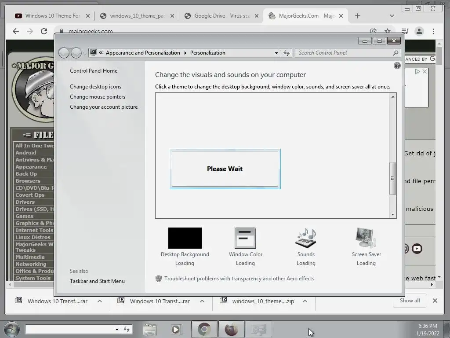The width and height of the screenshot is (450, 338).
Task: Open Chrome from the taskbar
Action: [x=204, y=329]
